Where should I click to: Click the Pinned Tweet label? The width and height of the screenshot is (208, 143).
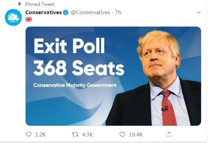point(40,4)
